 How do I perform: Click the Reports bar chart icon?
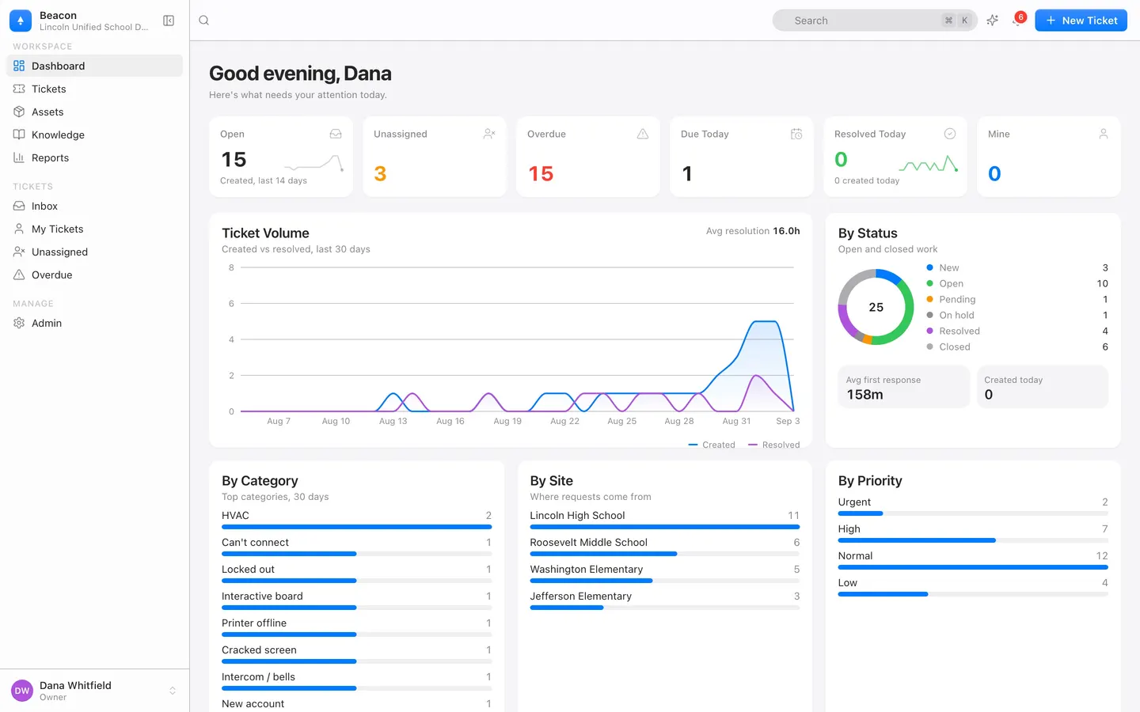pyautogui.click(x=19, y=157)
